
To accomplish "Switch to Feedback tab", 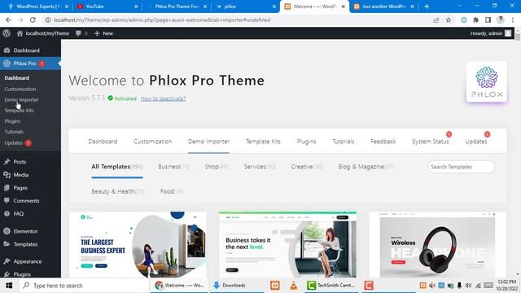I will [x=383, y=142].
